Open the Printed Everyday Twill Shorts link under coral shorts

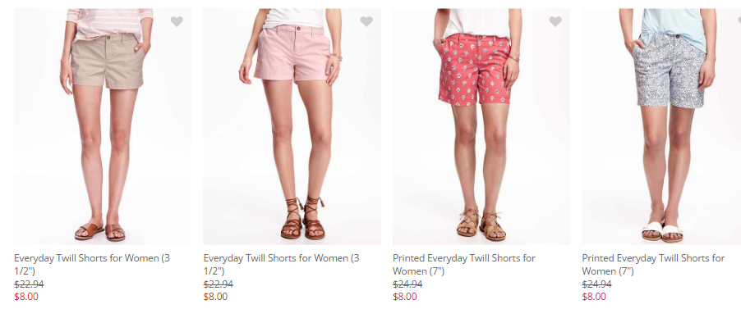click(x=464, y=265)
